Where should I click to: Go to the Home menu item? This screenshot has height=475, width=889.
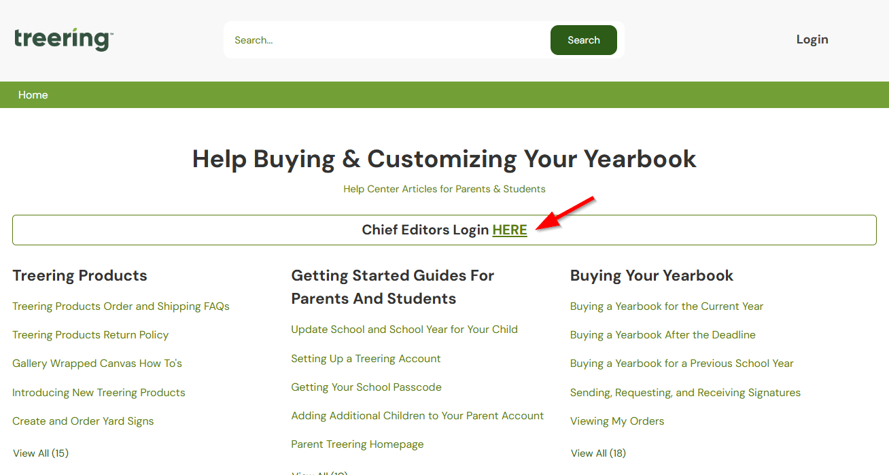tap(33, 95)
